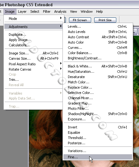Select Levels adjustment
The height and width of the screenshot is (167, 139).
[x=98, y=26]
